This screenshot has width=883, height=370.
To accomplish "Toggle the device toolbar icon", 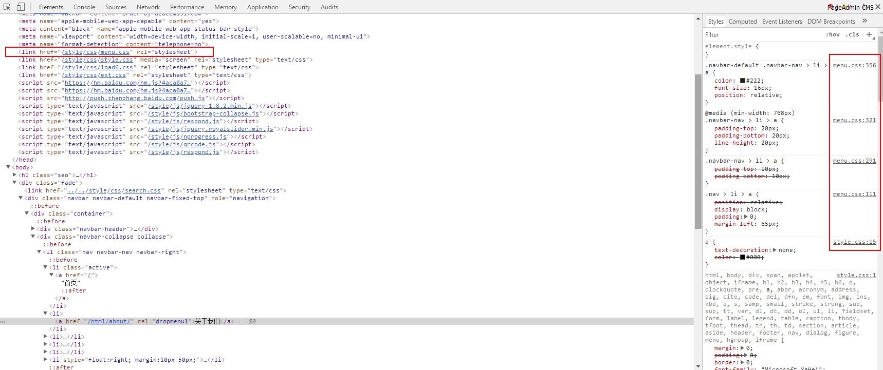I will coord(21,7).
